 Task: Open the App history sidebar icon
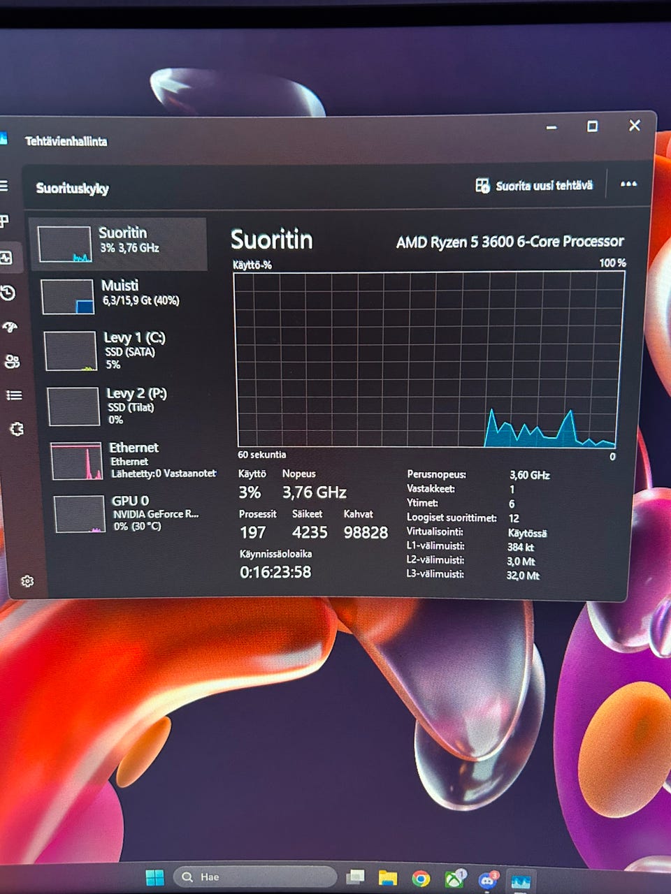pyautogui.click(x=8, y=293)
